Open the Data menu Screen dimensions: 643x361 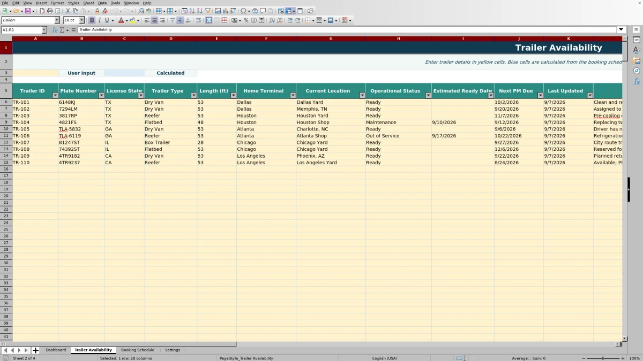pos(102,3)
